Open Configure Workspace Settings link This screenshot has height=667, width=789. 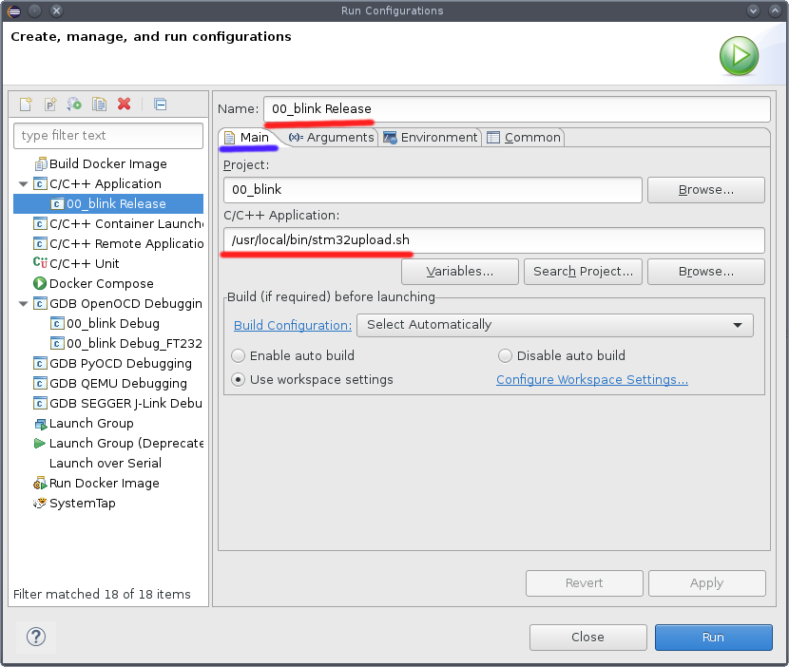point(591,378)
